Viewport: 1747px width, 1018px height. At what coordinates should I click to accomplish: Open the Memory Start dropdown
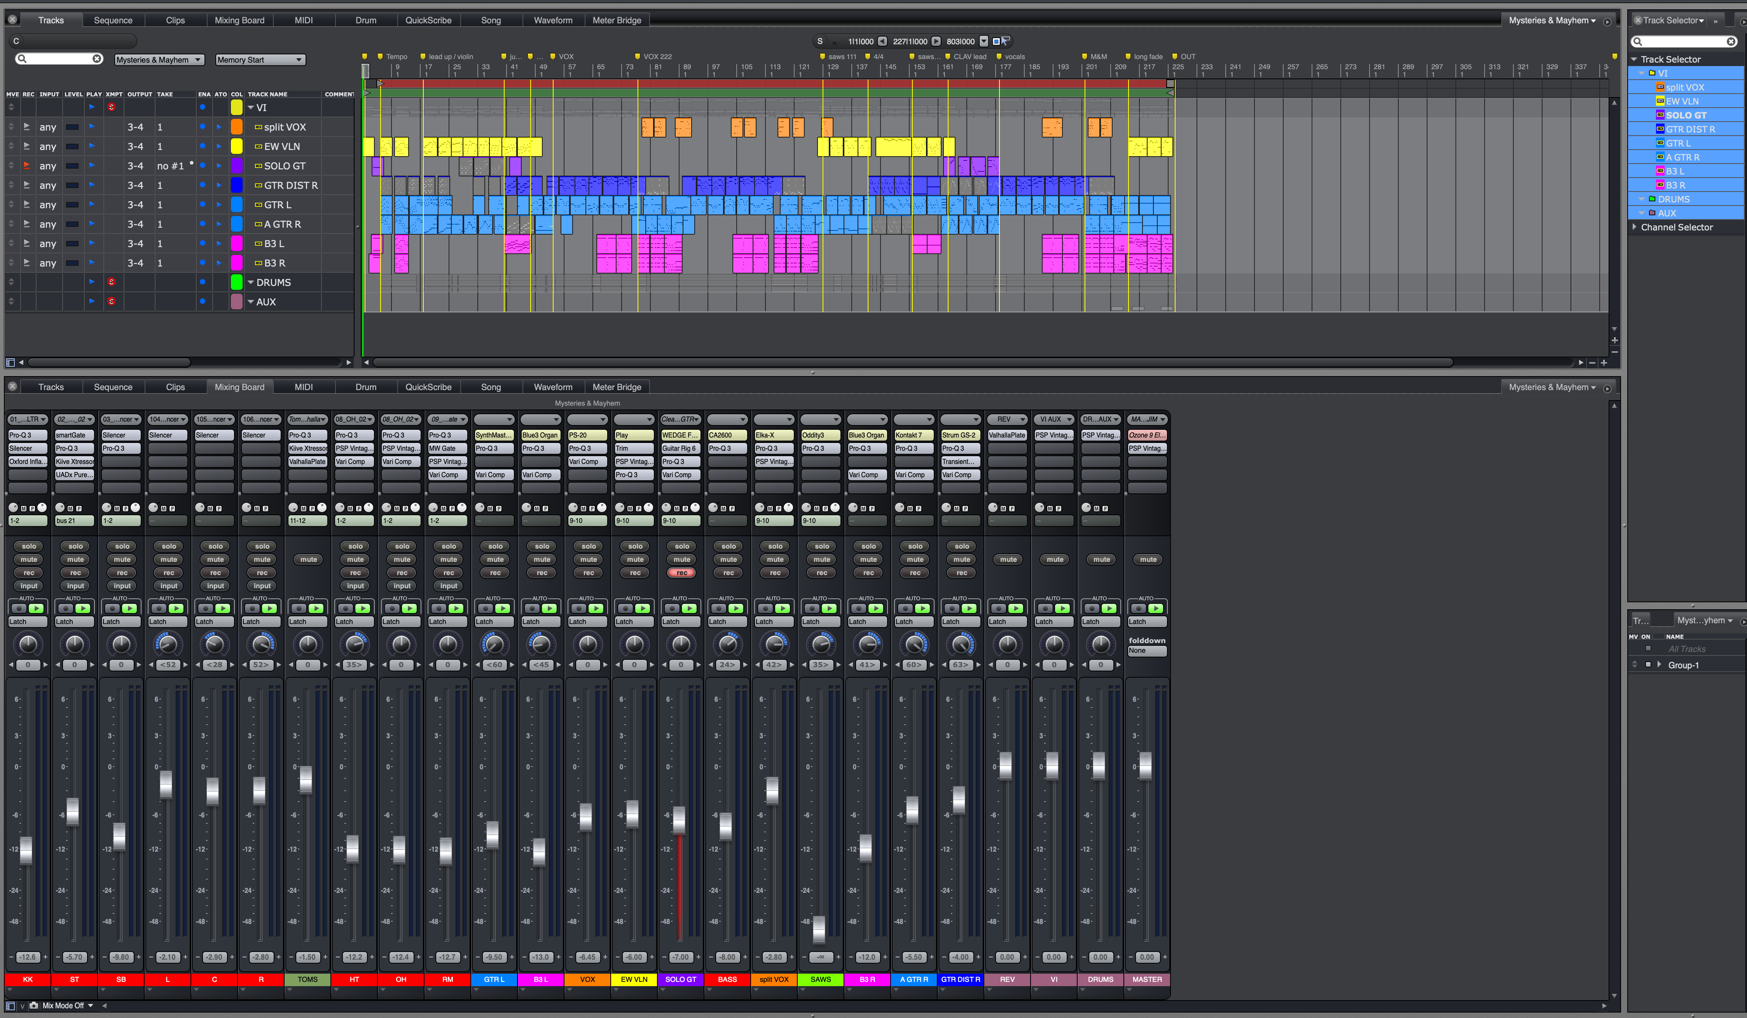260,59
